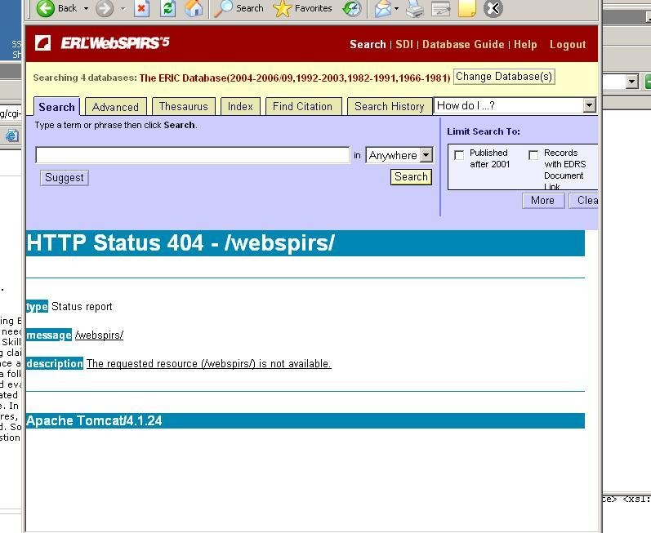The width and height of the screenshot is (651, 533).
Task: Click the Suggest button
Action: coord(65,177)
